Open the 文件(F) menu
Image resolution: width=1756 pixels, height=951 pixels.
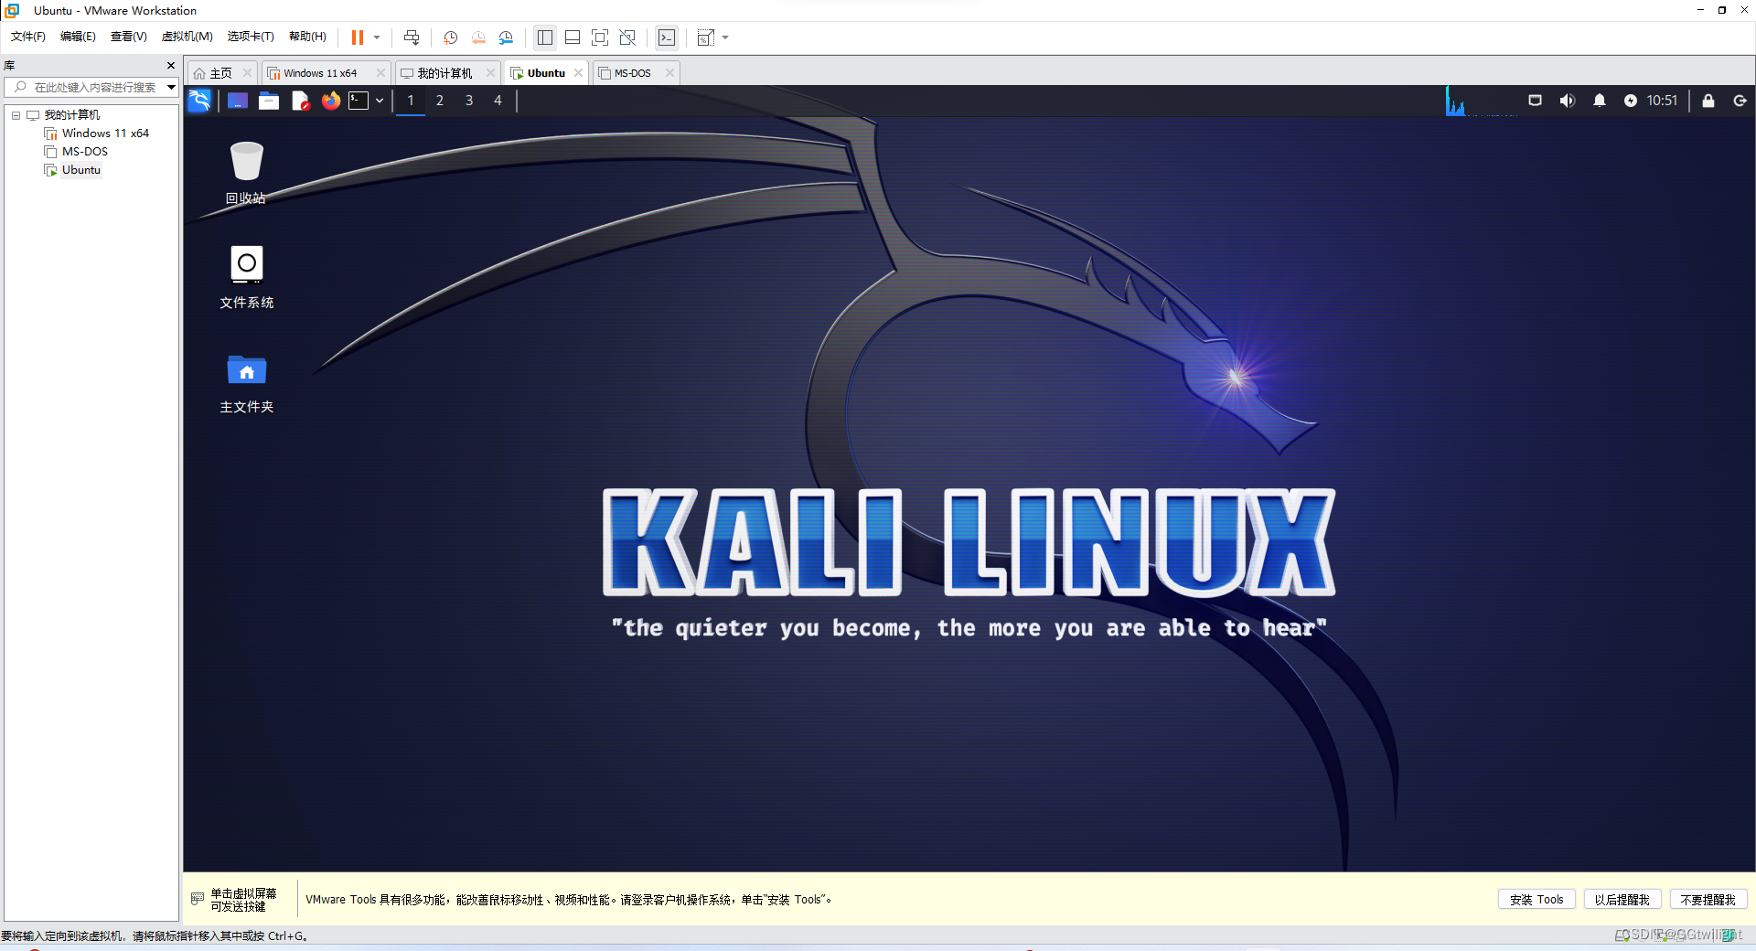click(28, 37)
